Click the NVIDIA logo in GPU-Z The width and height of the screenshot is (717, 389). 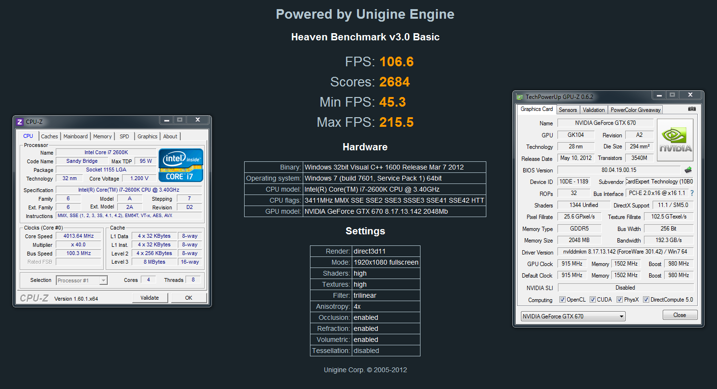pos(675,140)
